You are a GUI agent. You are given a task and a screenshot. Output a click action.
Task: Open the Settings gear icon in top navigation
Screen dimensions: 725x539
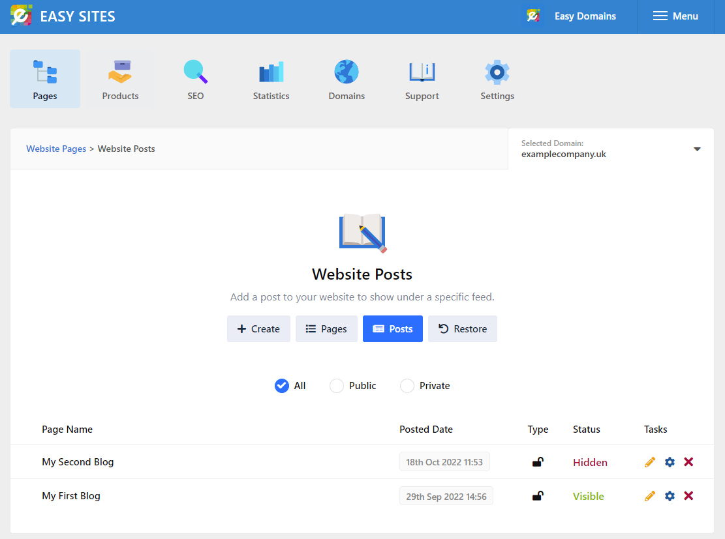click(497, 72)
